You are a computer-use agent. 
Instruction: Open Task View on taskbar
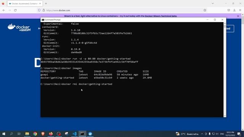point(19,134)
